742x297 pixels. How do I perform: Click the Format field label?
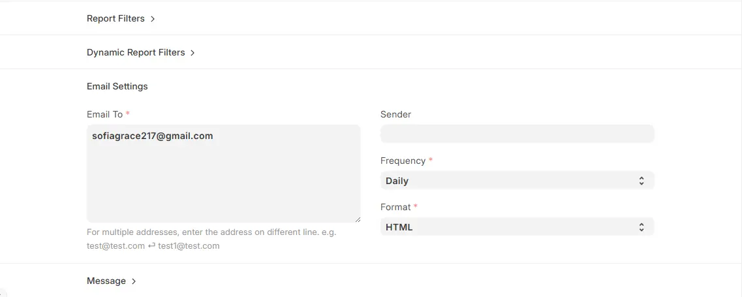[395, 207]
